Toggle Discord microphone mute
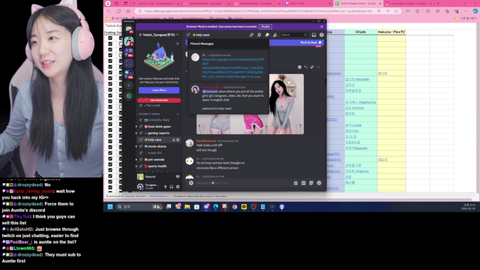Screen dimensions: 480x270 (x=165, y=187)
